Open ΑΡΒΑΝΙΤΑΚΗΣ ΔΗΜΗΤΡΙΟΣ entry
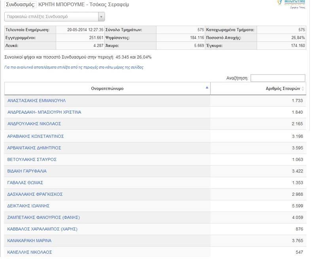 tap(34, 148)
